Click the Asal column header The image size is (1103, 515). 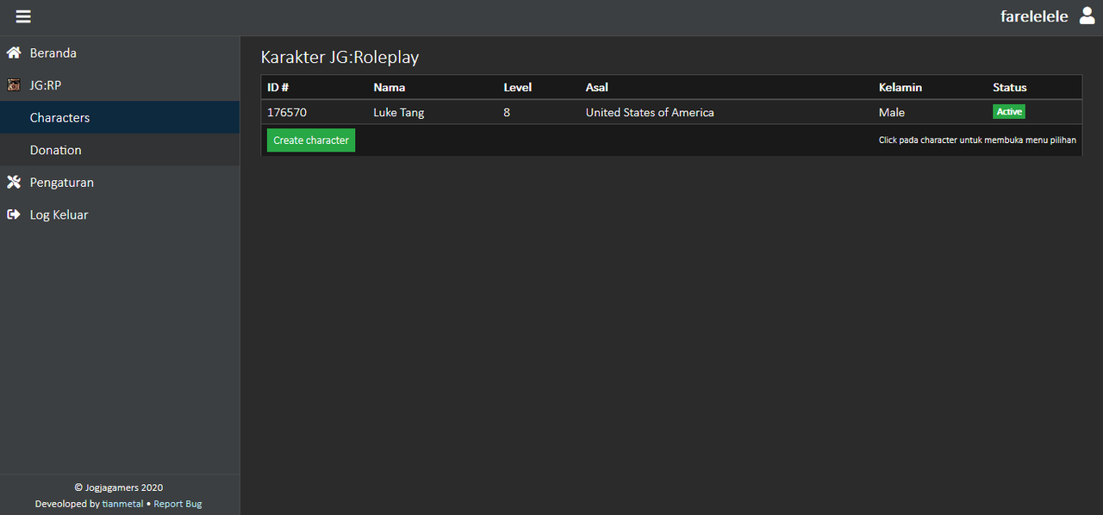pyautogui.click(x=597, y=87)
